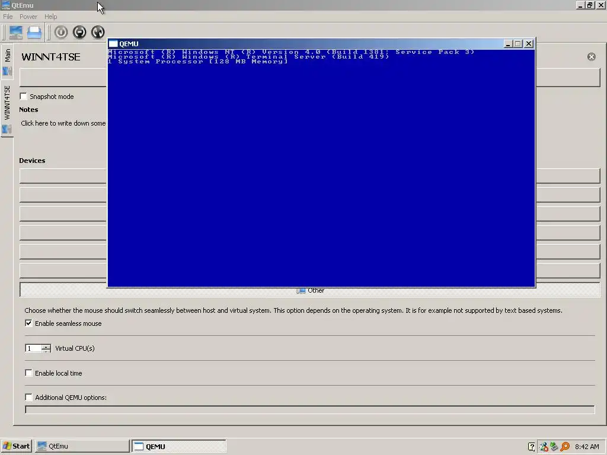Click the grey power start button icon
This screenshot has width=607, height=455.
[61, 32]
